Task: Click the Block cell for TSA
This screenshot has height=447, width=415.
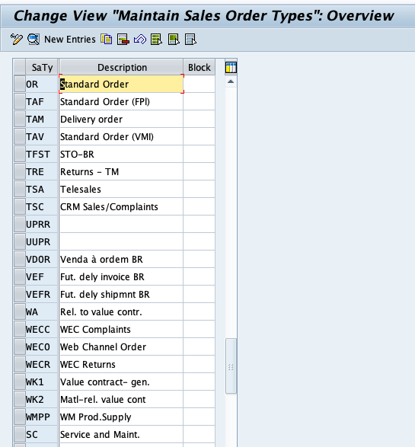Action: [200, 189]
